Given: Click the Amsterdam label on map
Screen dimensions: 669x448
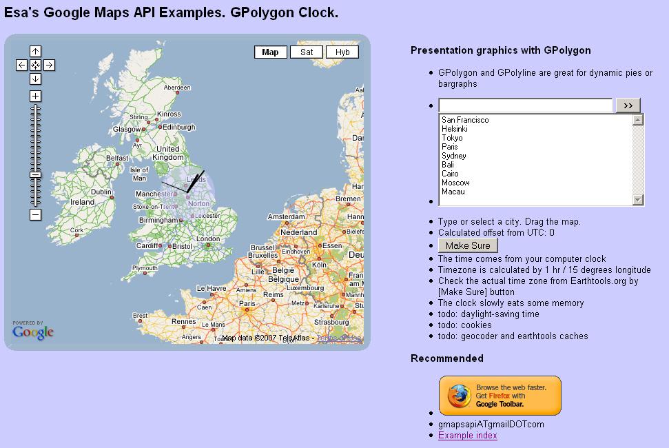Looking at the screenshot, I should (287, 216).
